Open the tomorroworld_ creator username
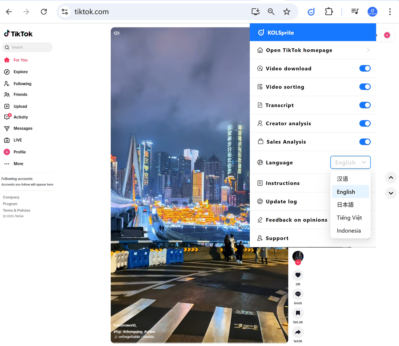 click(125, 325)
